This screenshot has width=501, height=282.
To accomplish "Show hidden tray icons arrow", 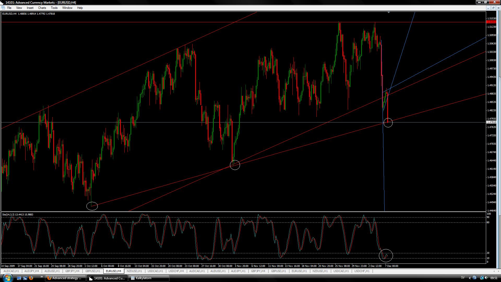I will coord(470,278).
